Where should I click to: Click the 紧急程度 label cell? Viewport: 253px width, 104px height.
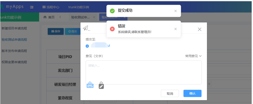click(x=65, y=98)
